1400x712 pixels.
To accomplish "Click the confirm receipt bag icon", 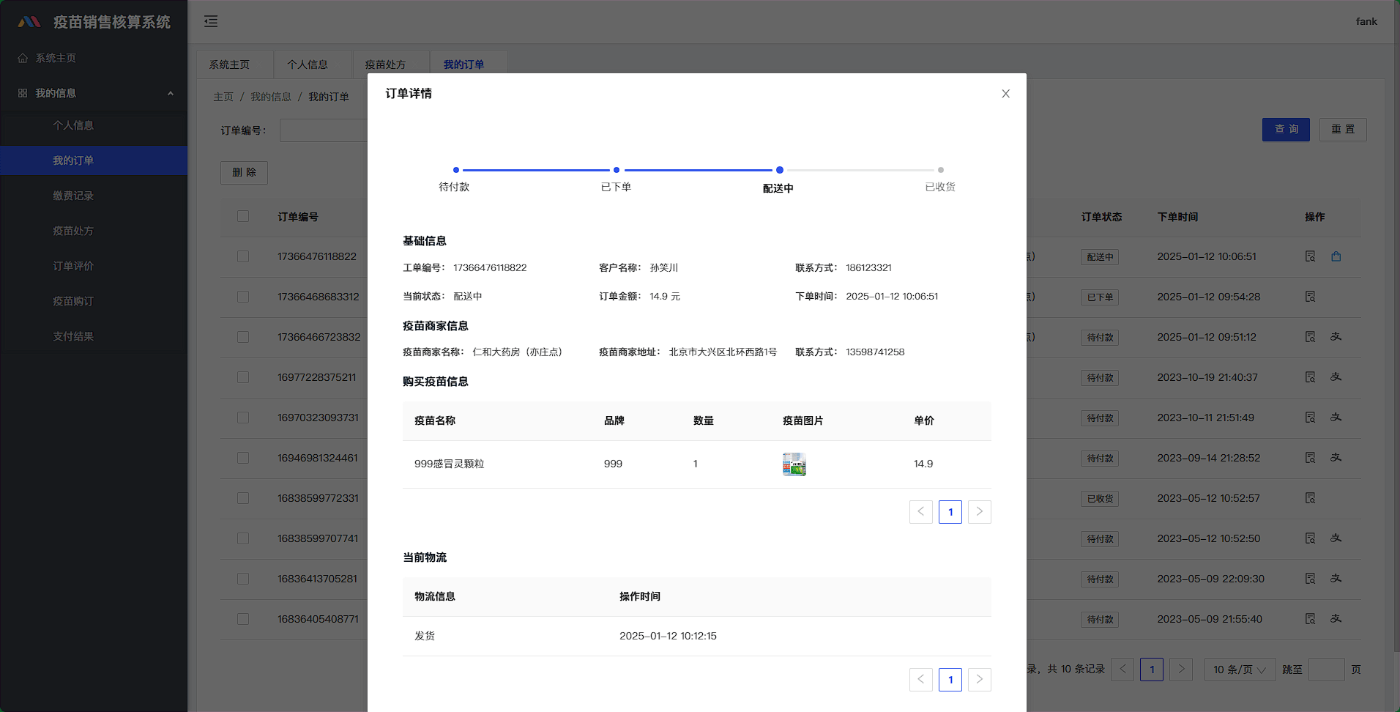I will 1336,256.
